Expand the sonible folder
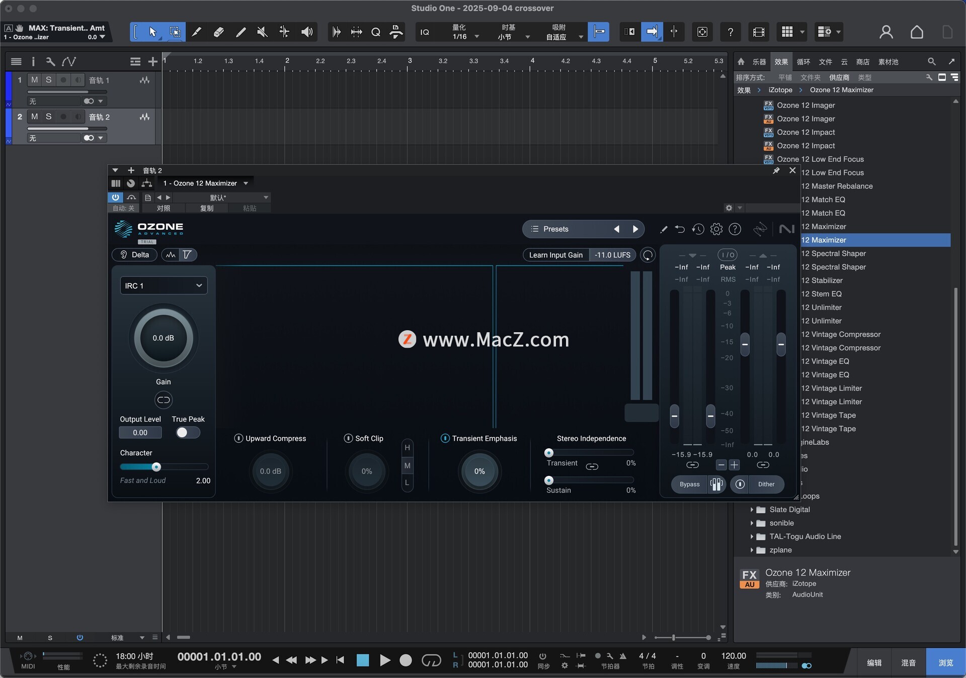Viewport: 966px width, 678px height. coord(752,523)
